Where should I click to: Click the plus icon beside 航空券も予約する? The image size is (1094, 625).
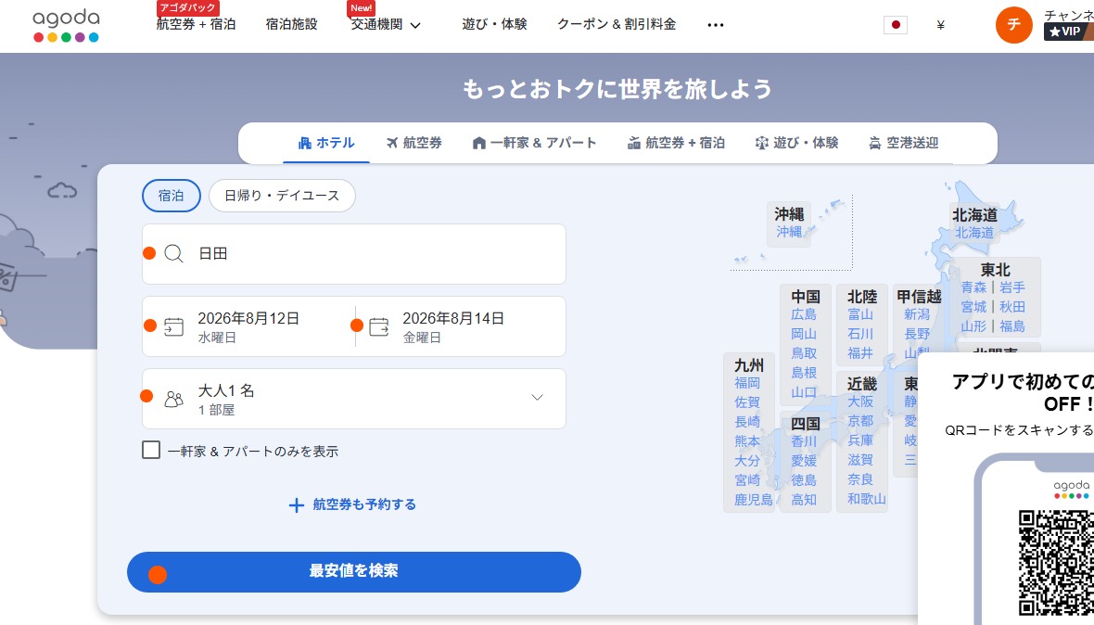pos(297,505)
